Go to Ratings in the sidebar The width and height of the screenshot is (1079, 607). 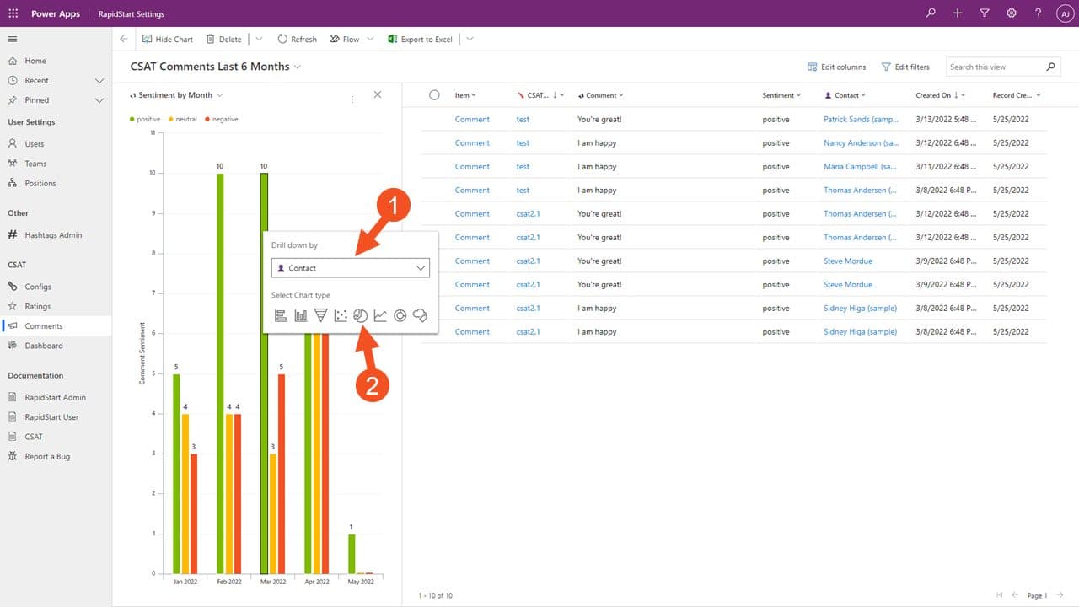pyautogui.click(x=37, y=306)
